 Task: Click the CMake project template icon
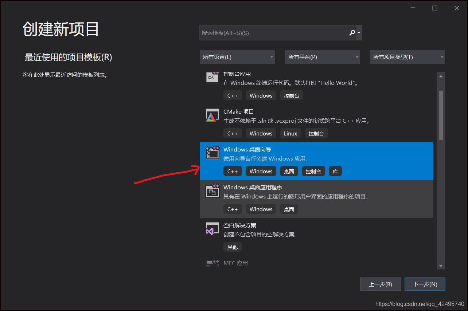click(x=212, y=115)
